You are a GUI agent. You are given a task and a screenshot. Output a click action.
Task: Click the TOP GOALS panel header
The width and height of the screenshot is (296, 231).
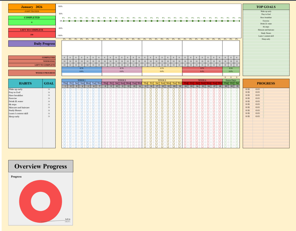pyautogui.click(x=266, y=7)
